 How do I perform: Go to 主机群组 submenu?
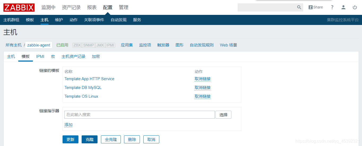tap(11, 20)
